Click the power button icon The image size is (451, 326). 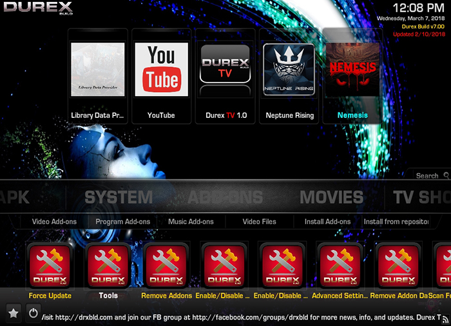click(x=33, y=313)
